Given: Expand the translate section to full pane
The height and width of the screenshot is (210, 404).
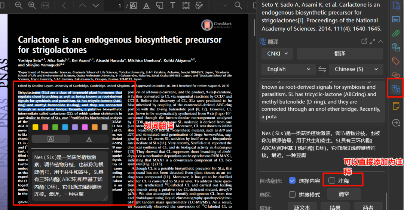Looking at the screenshot, I should (x=372, y=41).
